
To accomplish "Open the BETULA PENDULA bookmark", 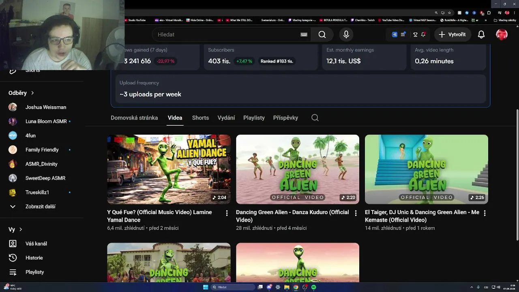I will coord(334,20).
